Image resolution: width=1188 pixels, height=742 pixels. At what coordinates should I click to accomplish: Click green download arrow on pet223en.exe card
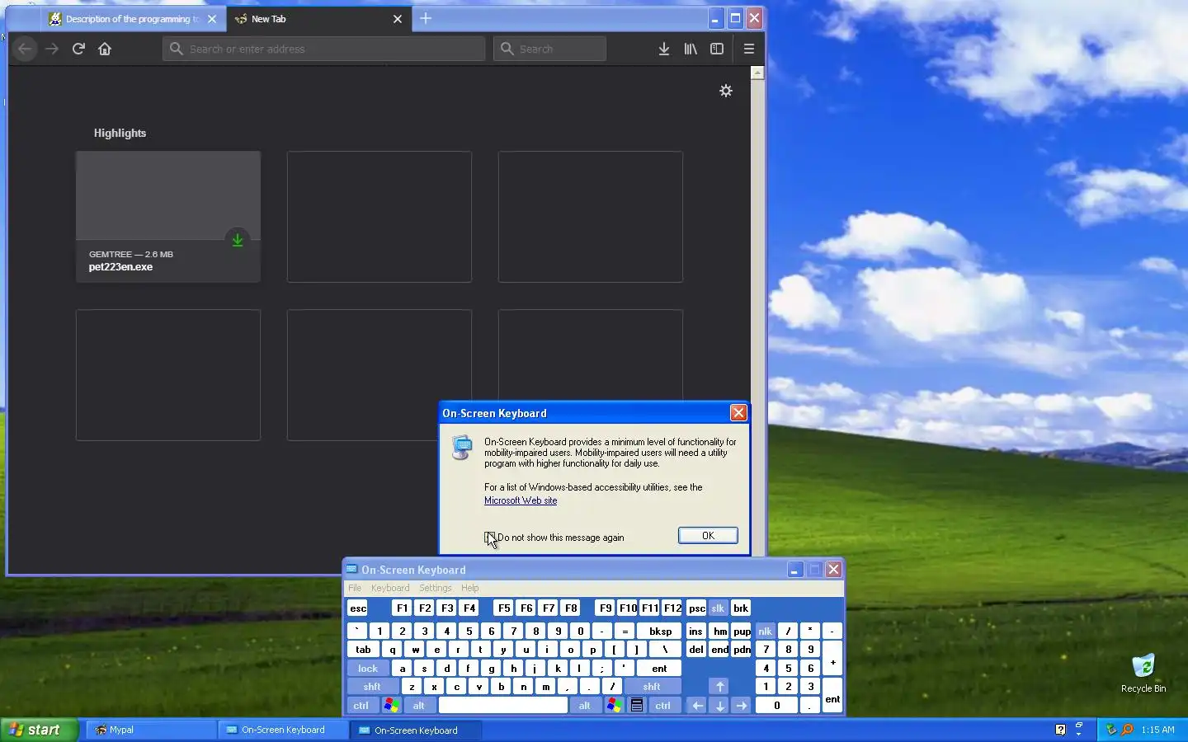coord(238,240)
